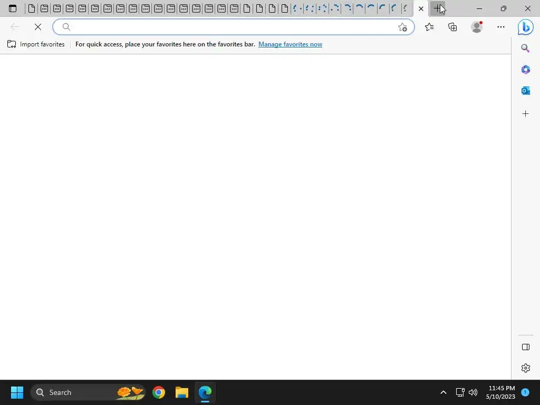Open Settings and more ellipsis menu
The image size is (540, 405).
pos(501,27)
